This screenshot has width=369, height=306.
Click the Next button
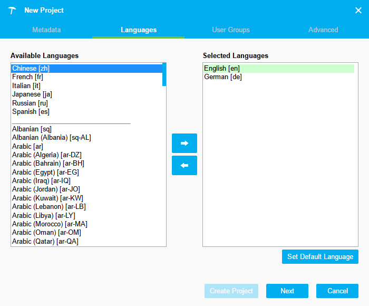pyautogui.click(x=287, y=291)
